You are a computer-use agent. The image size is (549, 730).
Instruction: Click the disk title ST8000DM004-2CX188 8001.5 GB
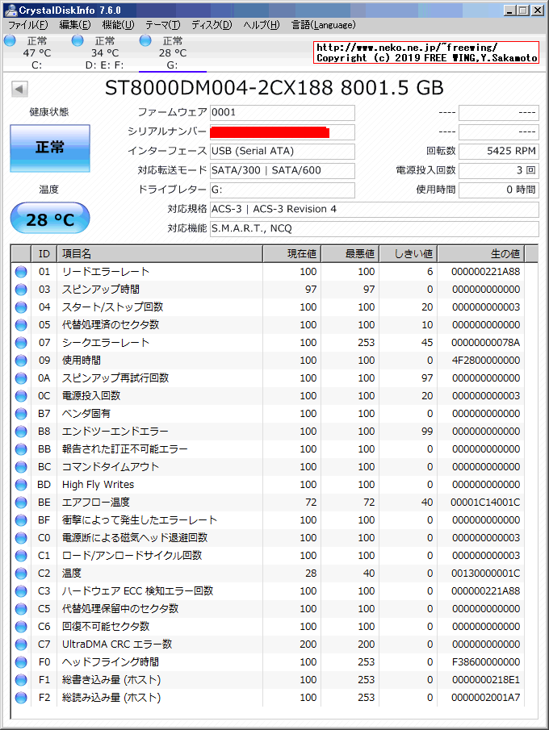274,88
